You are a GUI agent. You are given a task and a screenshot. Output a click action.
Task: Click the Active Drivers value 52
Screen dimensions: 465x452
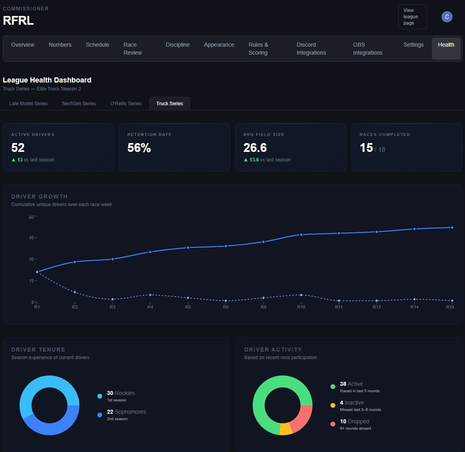[18, 147]
